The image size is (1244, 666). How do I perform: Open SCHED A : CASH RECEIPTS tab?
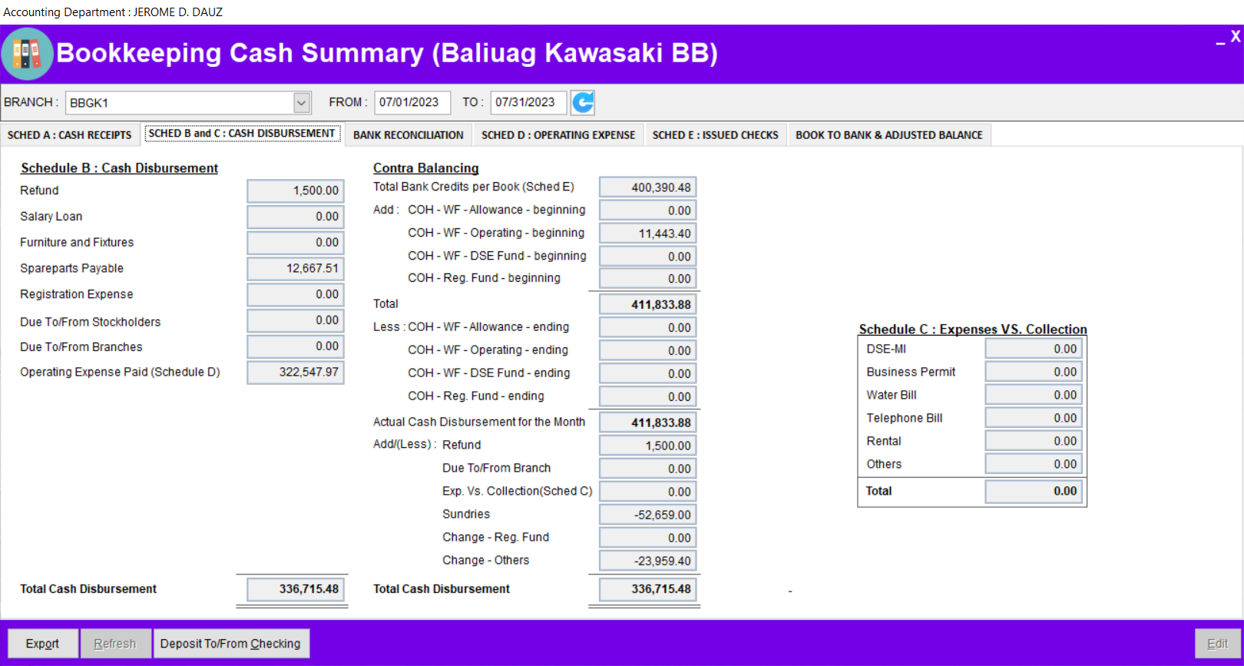70,134
